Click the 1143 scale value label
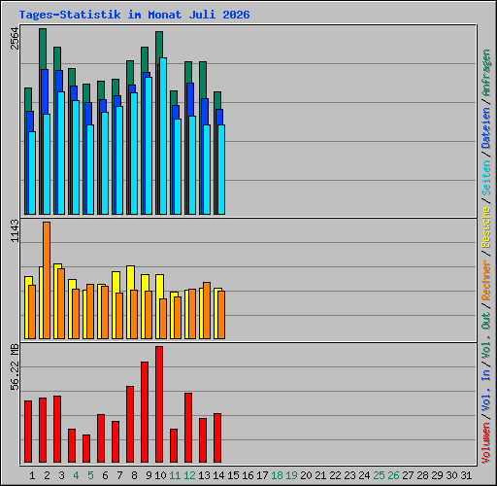 (15, 230)
